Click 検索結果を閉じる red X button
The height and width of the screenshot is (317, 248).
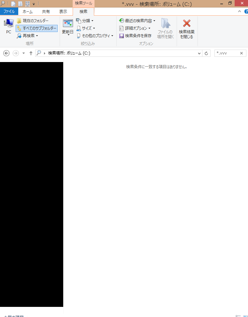click(x=187, y=28)
